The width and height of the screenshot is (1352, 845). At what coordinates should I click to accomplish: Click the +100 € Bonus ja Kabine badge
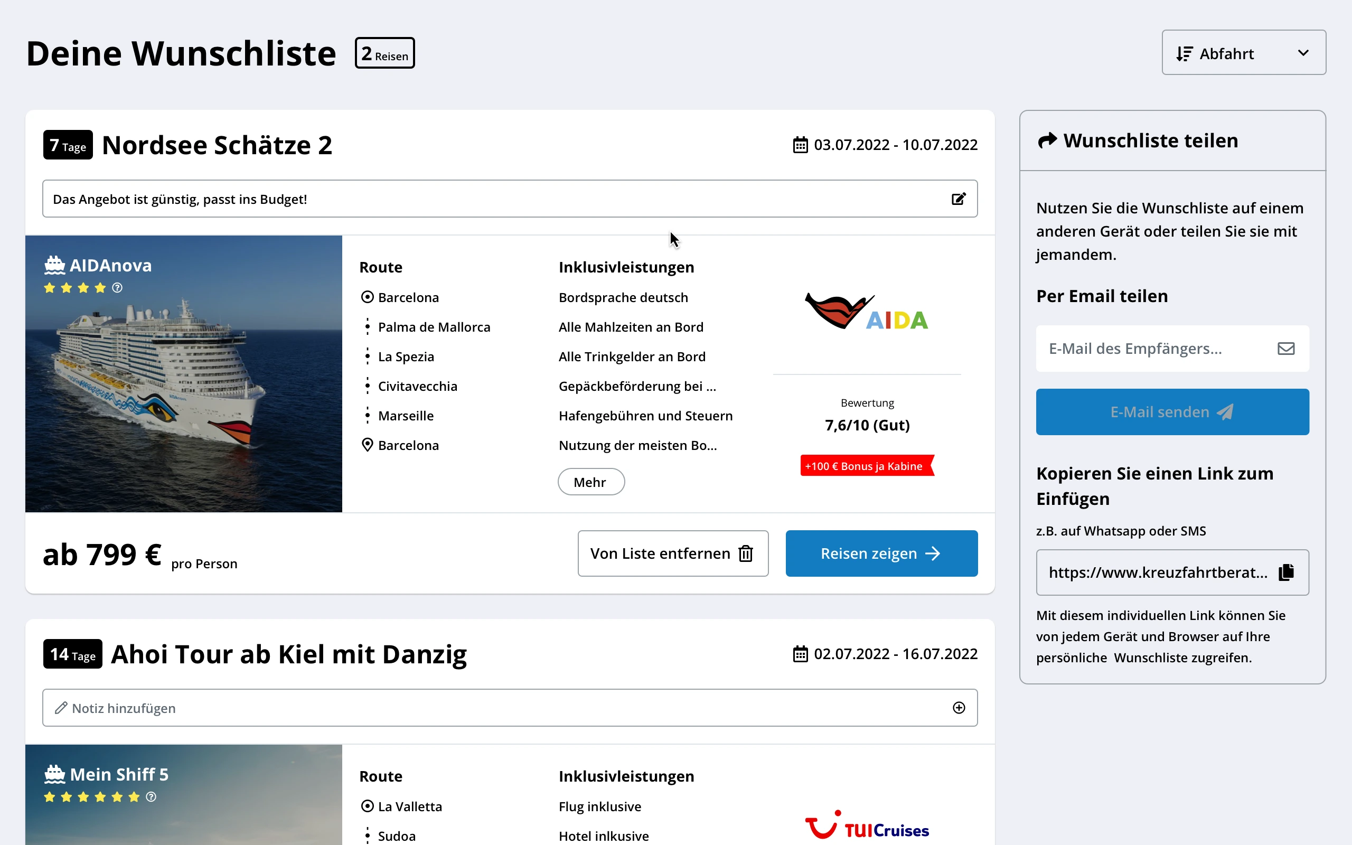(867, 465)
